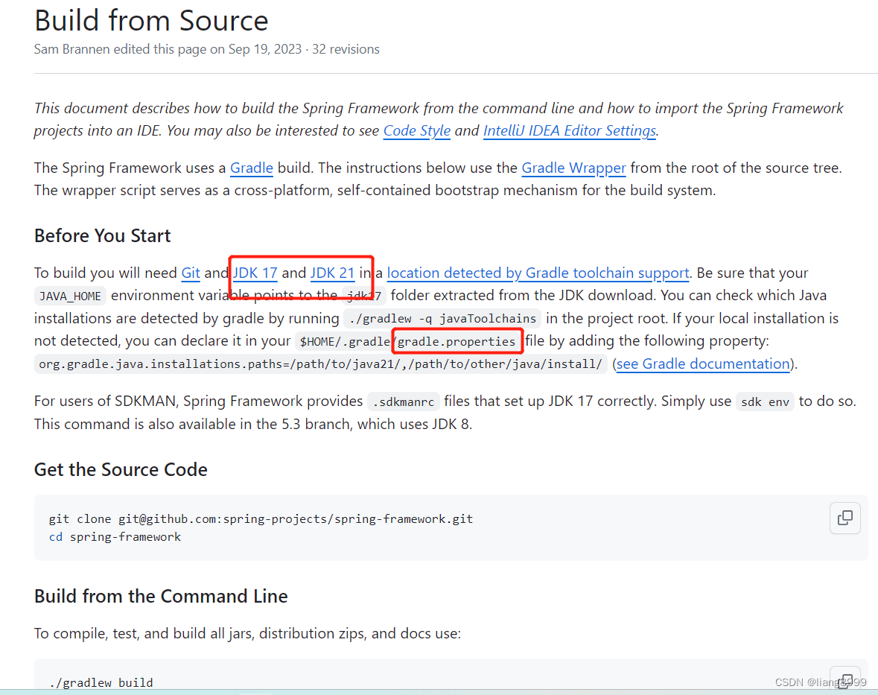Open the Gradle toolchain support link
The height and width of the screenshot is (695, 878).
click(x=538, y=273)
